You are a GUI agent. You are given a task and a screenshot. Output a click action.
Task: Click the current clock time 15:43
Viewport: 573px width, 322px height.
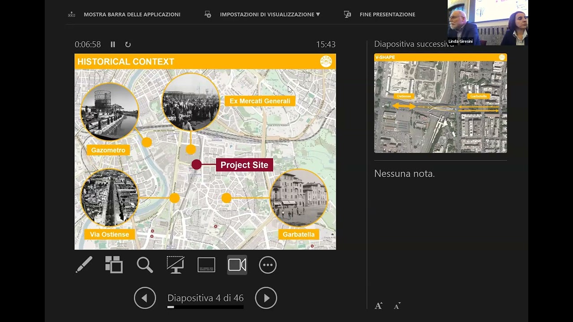coord(326,44)
